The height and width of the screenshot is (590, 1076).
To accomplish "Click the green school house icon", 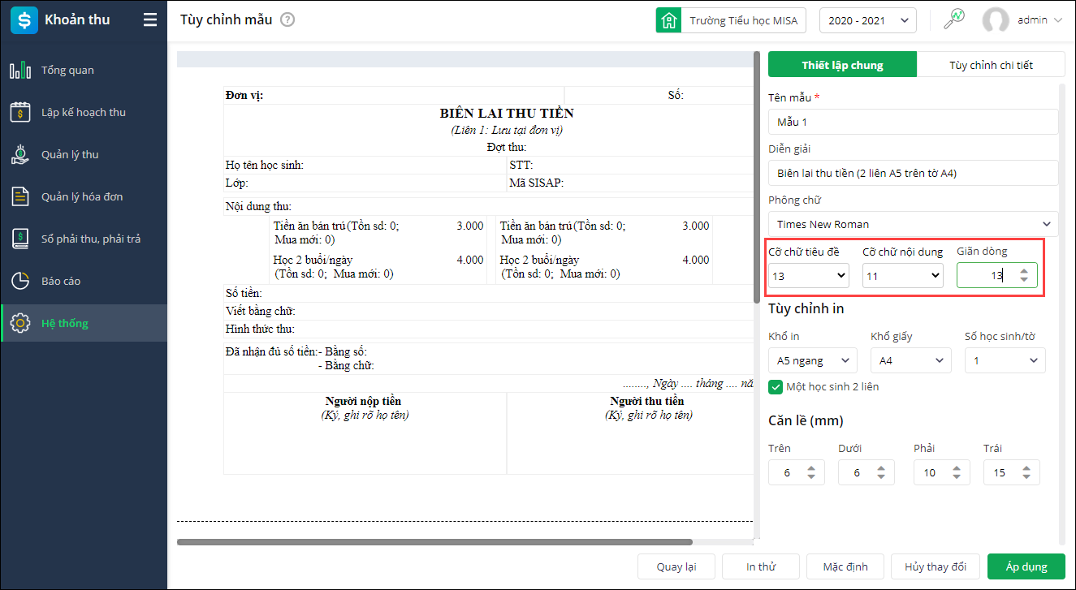I will point(668,20).
